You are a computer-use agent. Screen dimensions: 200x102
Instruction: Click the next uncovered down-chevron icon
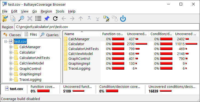[98, 19]
